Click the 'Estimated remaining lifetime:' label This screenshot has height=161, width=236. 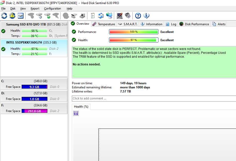[92, 87]
